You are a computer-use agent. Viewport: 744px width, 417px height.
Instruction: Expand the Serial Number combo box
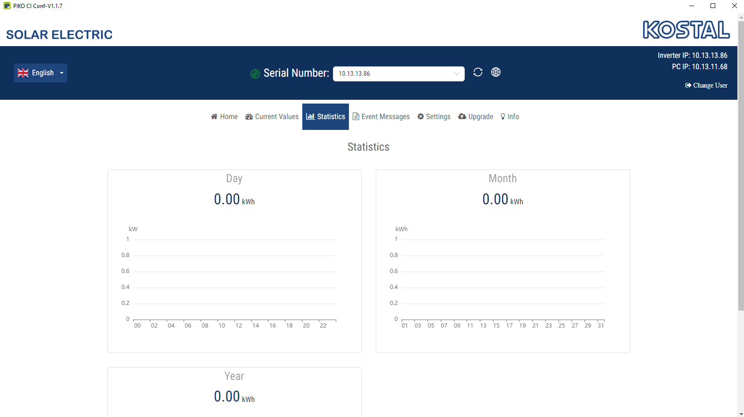click(x=399, y=74)
